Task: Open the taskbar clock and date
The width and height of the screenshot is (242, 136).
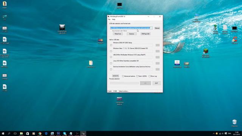Action: point(236,133)
